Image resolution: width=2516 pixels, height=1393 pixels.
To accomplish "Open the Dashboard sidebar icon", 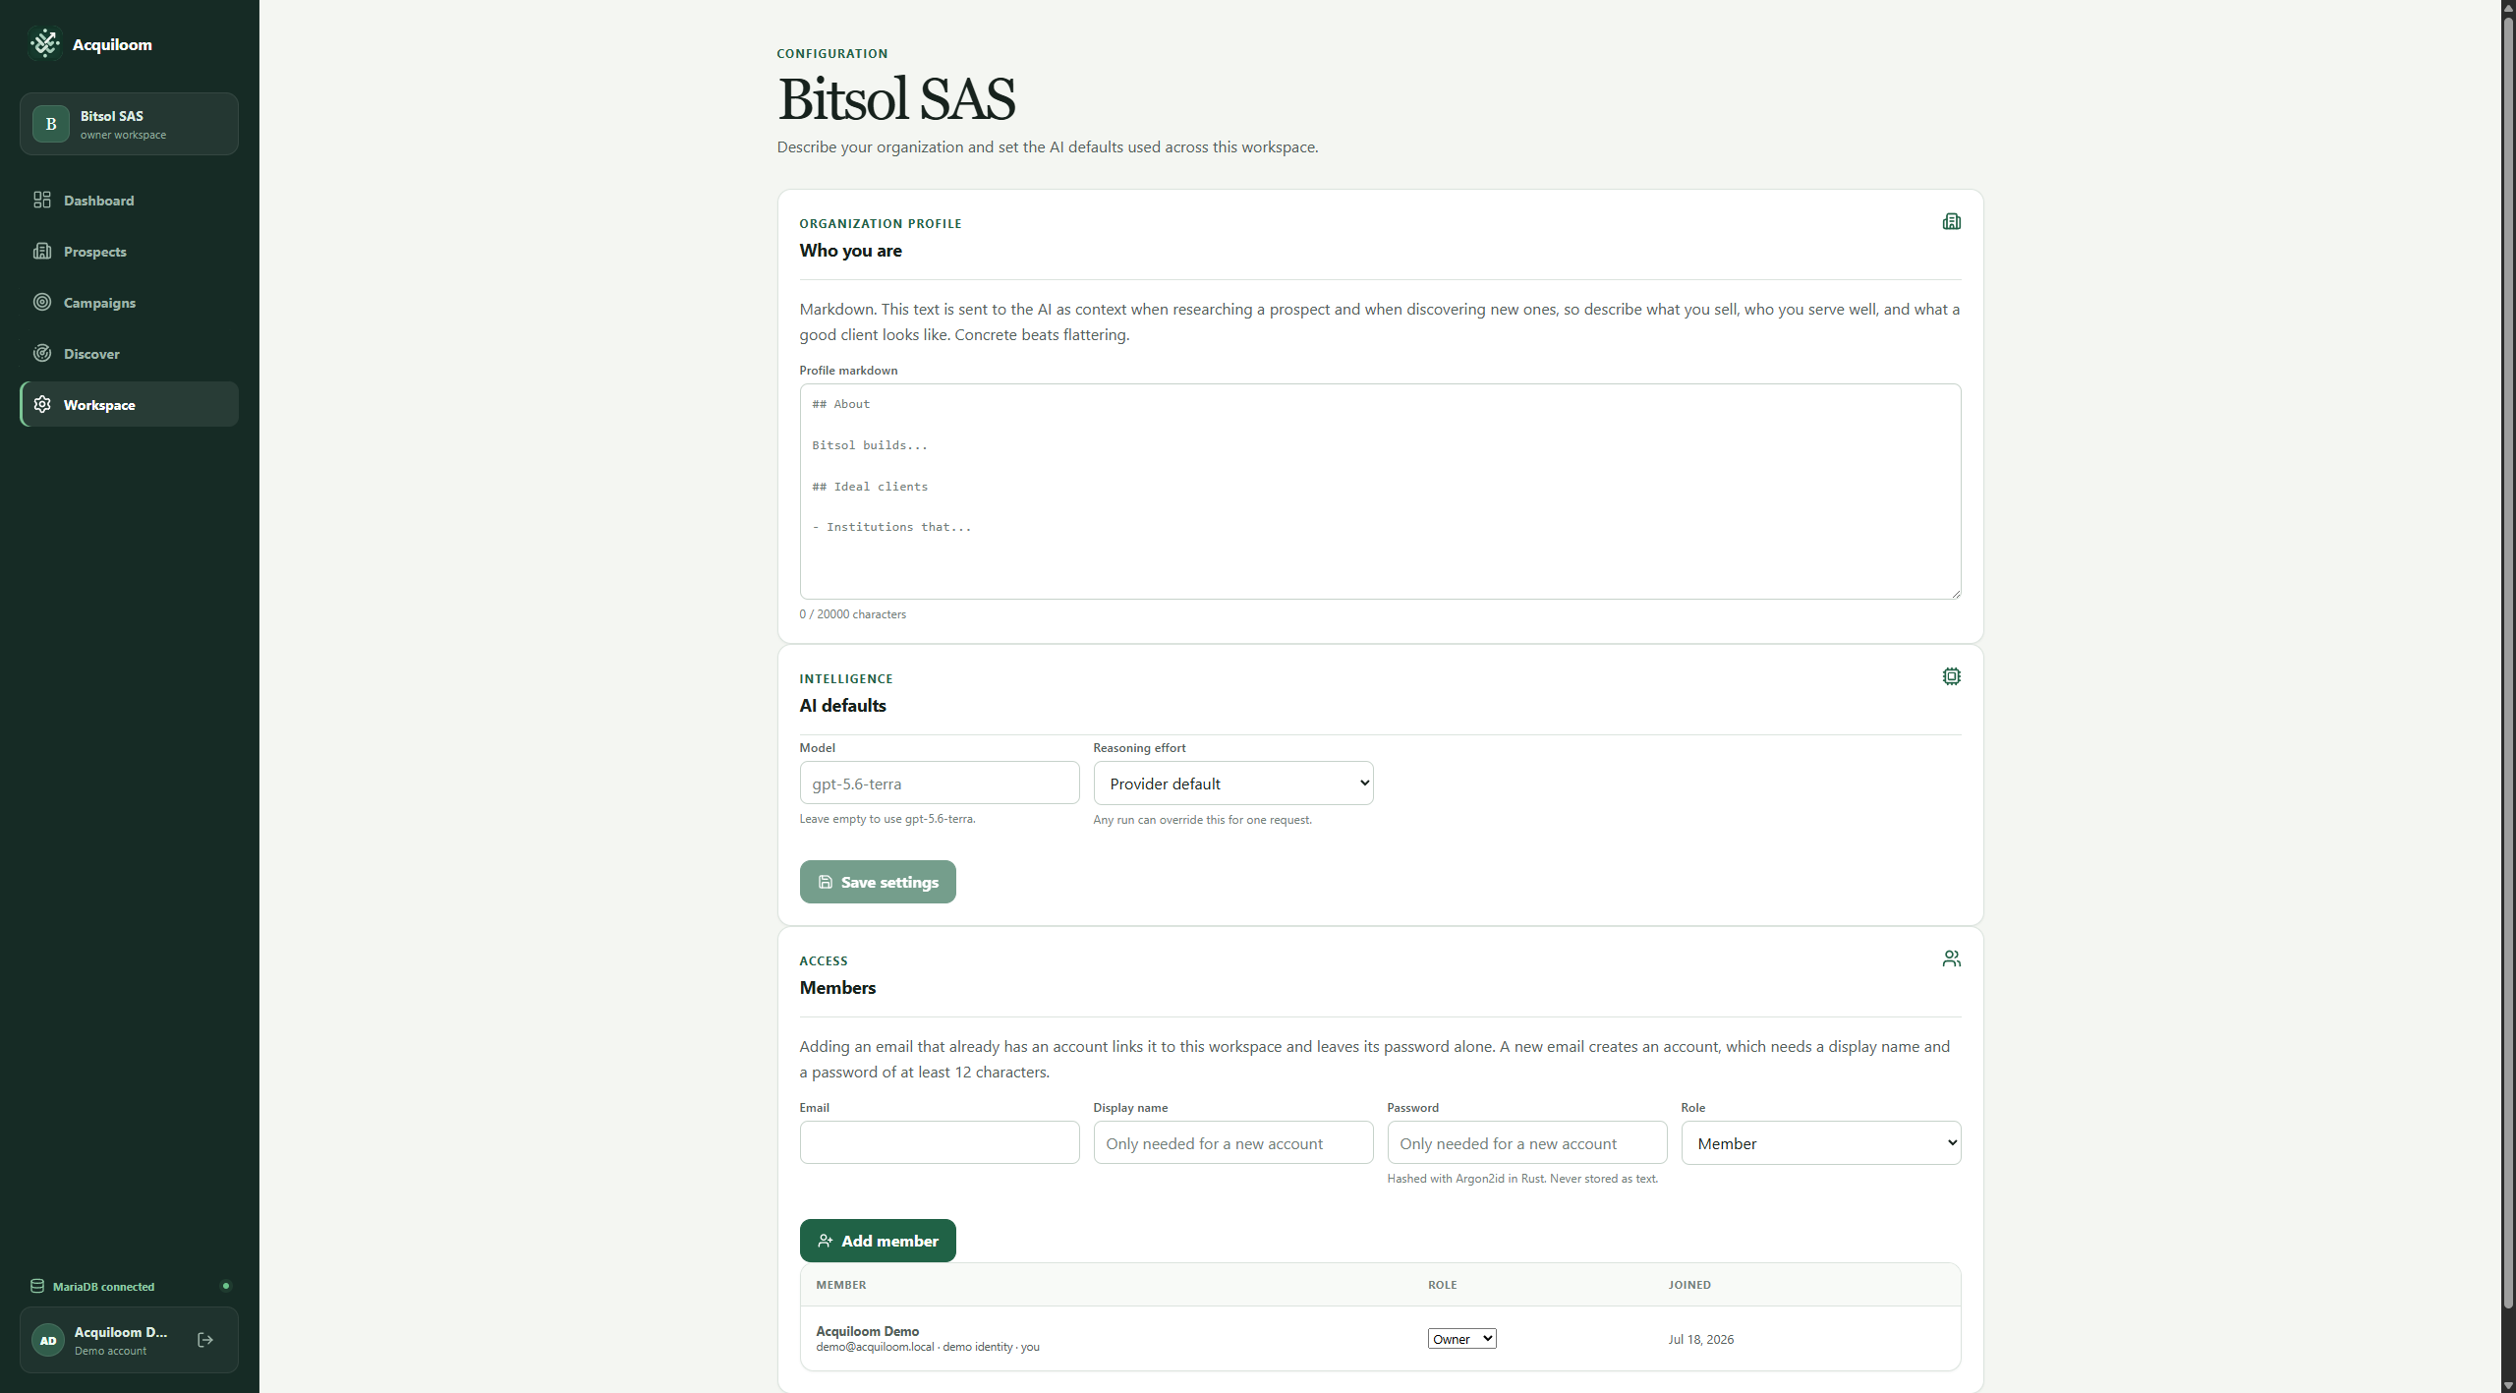I will (x=42, y=200).
